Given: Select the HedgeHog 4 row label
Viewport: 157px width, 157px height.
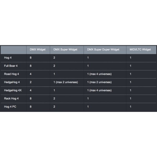Looking at the screenshot, I should click(12, 82).
